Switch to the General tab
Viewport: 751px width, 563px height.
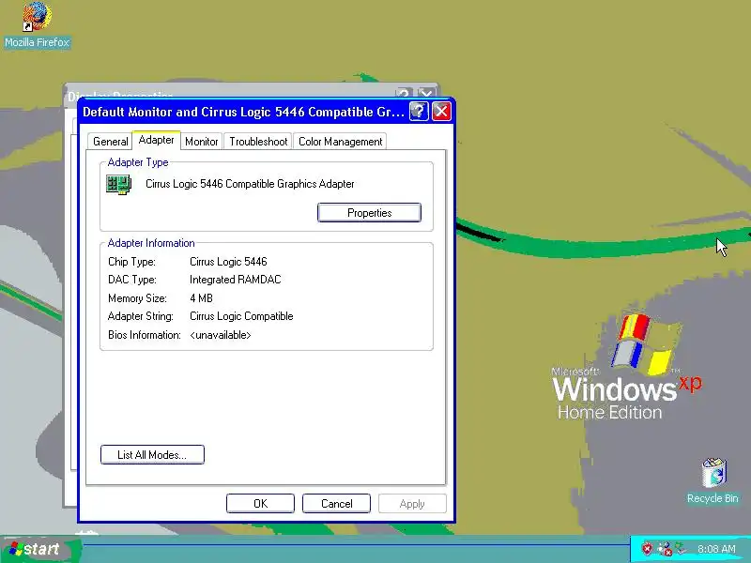110,142
